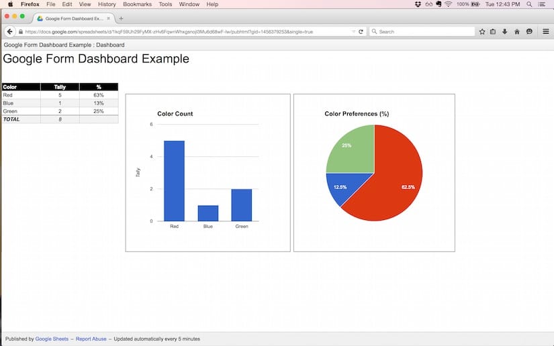Open the bookmarks list clipboard icon
The image size is (554, 346).
pos(493,32)
